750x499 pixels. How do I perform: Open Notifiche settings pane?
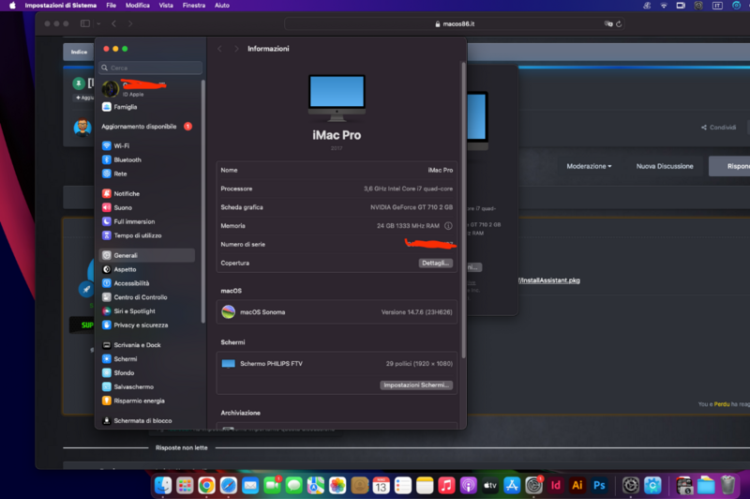127,193
